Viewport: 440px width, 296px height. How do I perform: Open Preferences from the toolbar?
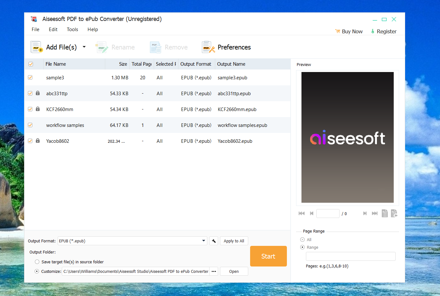(x=226, y=47)
